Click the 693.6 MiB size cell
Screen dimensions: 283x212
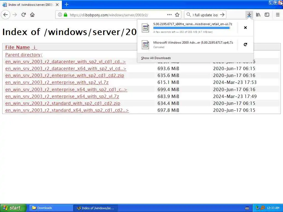point(168,69)
